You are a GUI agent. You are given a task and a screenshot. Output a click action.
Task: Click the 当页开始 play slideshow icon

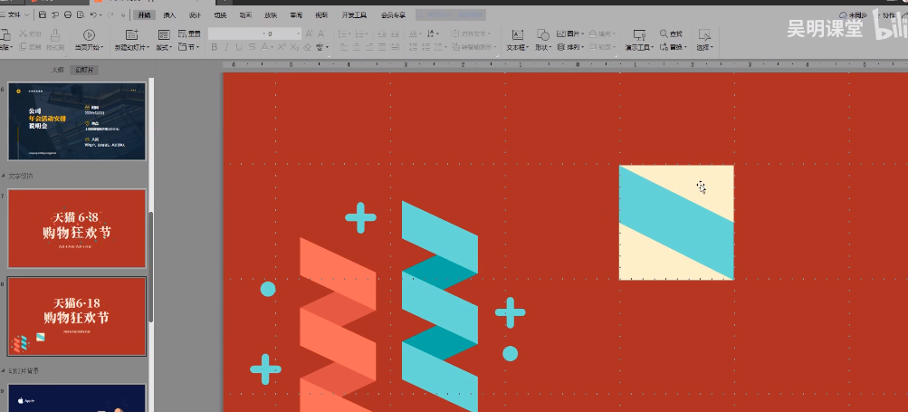click(89, 35)
